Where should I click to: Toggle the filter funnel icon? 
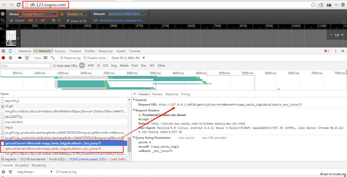click(27, 58)
